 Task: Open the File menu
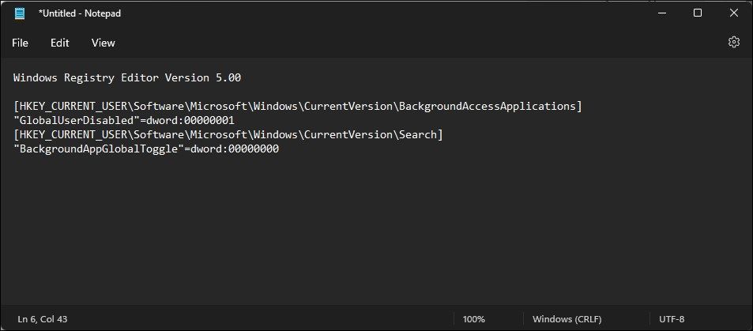pyautogui.click(x=21, y=43)
